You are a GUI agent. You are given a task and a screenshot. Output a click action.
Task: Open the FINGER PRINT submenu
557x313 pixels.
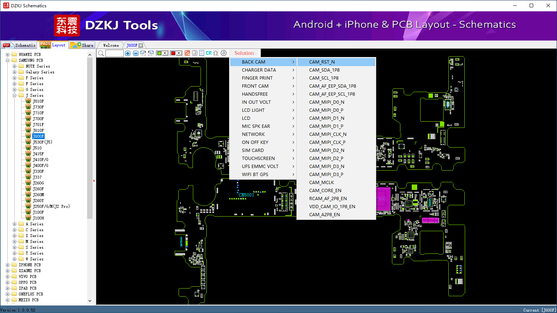tap(263, 78)
